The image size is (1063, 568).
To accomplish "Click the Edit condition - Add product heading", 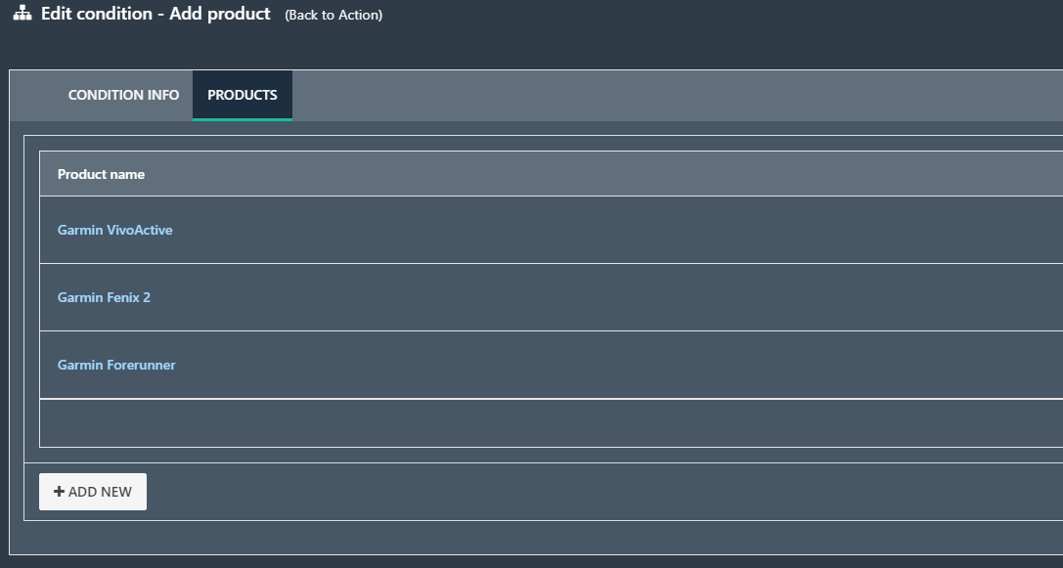I will click(x=155, y=14).
